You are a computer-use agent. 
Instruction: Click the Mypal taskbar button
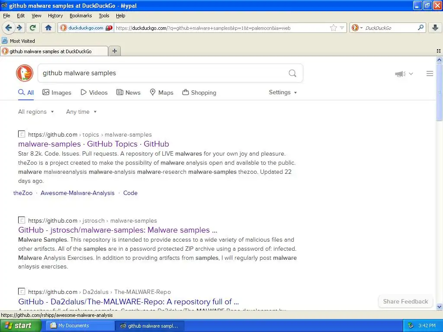[x=149, y=326]
